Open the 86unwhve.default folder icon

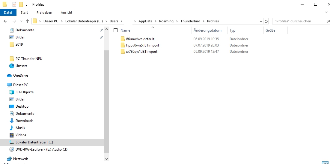click(123, 39)
